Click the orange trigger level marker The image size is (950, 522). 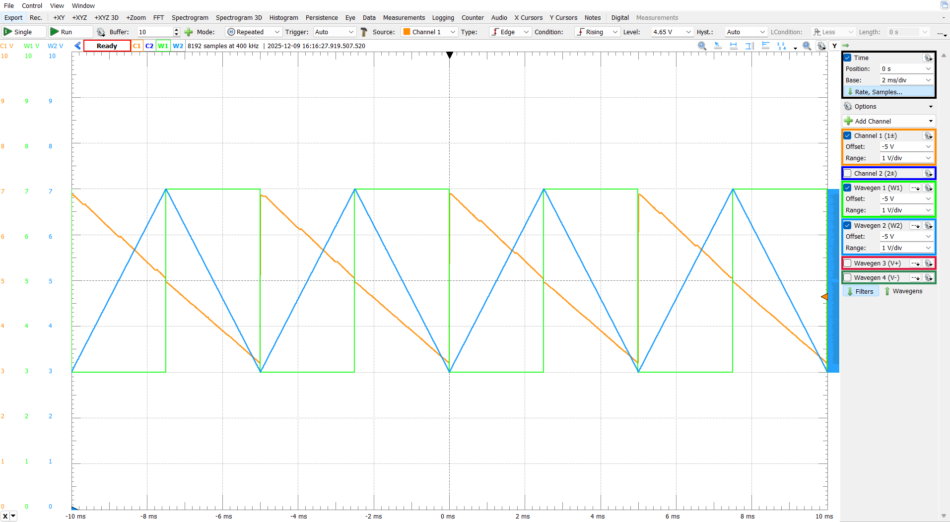824,297
